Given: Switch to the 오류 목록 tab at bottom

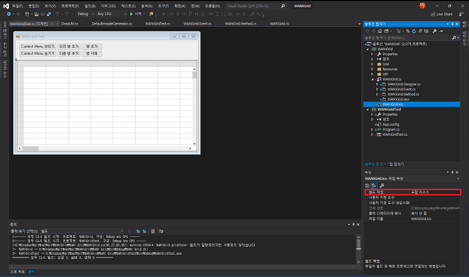Looking at the screenshot, I should (x=17, y=272).
